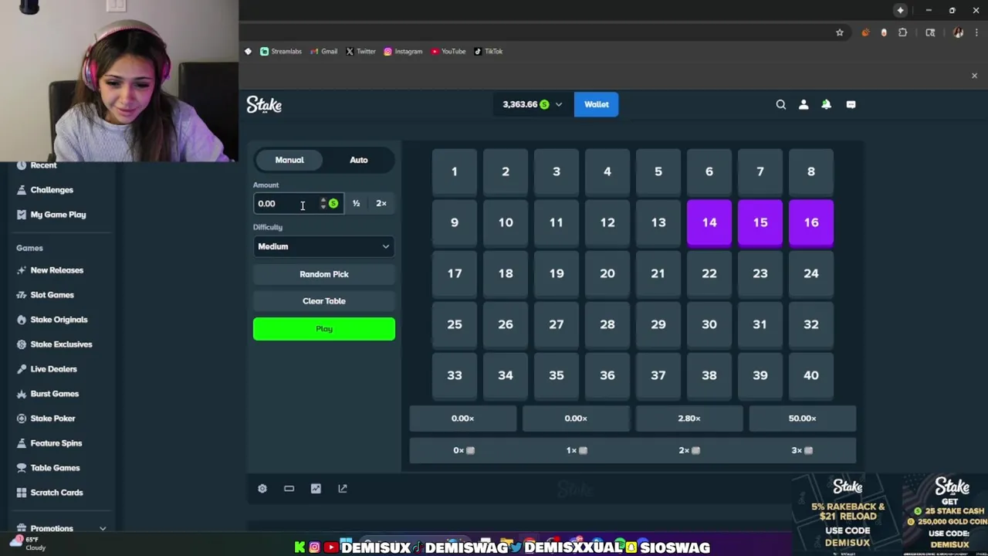Open the notifications bell icon

[x=826, y=104]
